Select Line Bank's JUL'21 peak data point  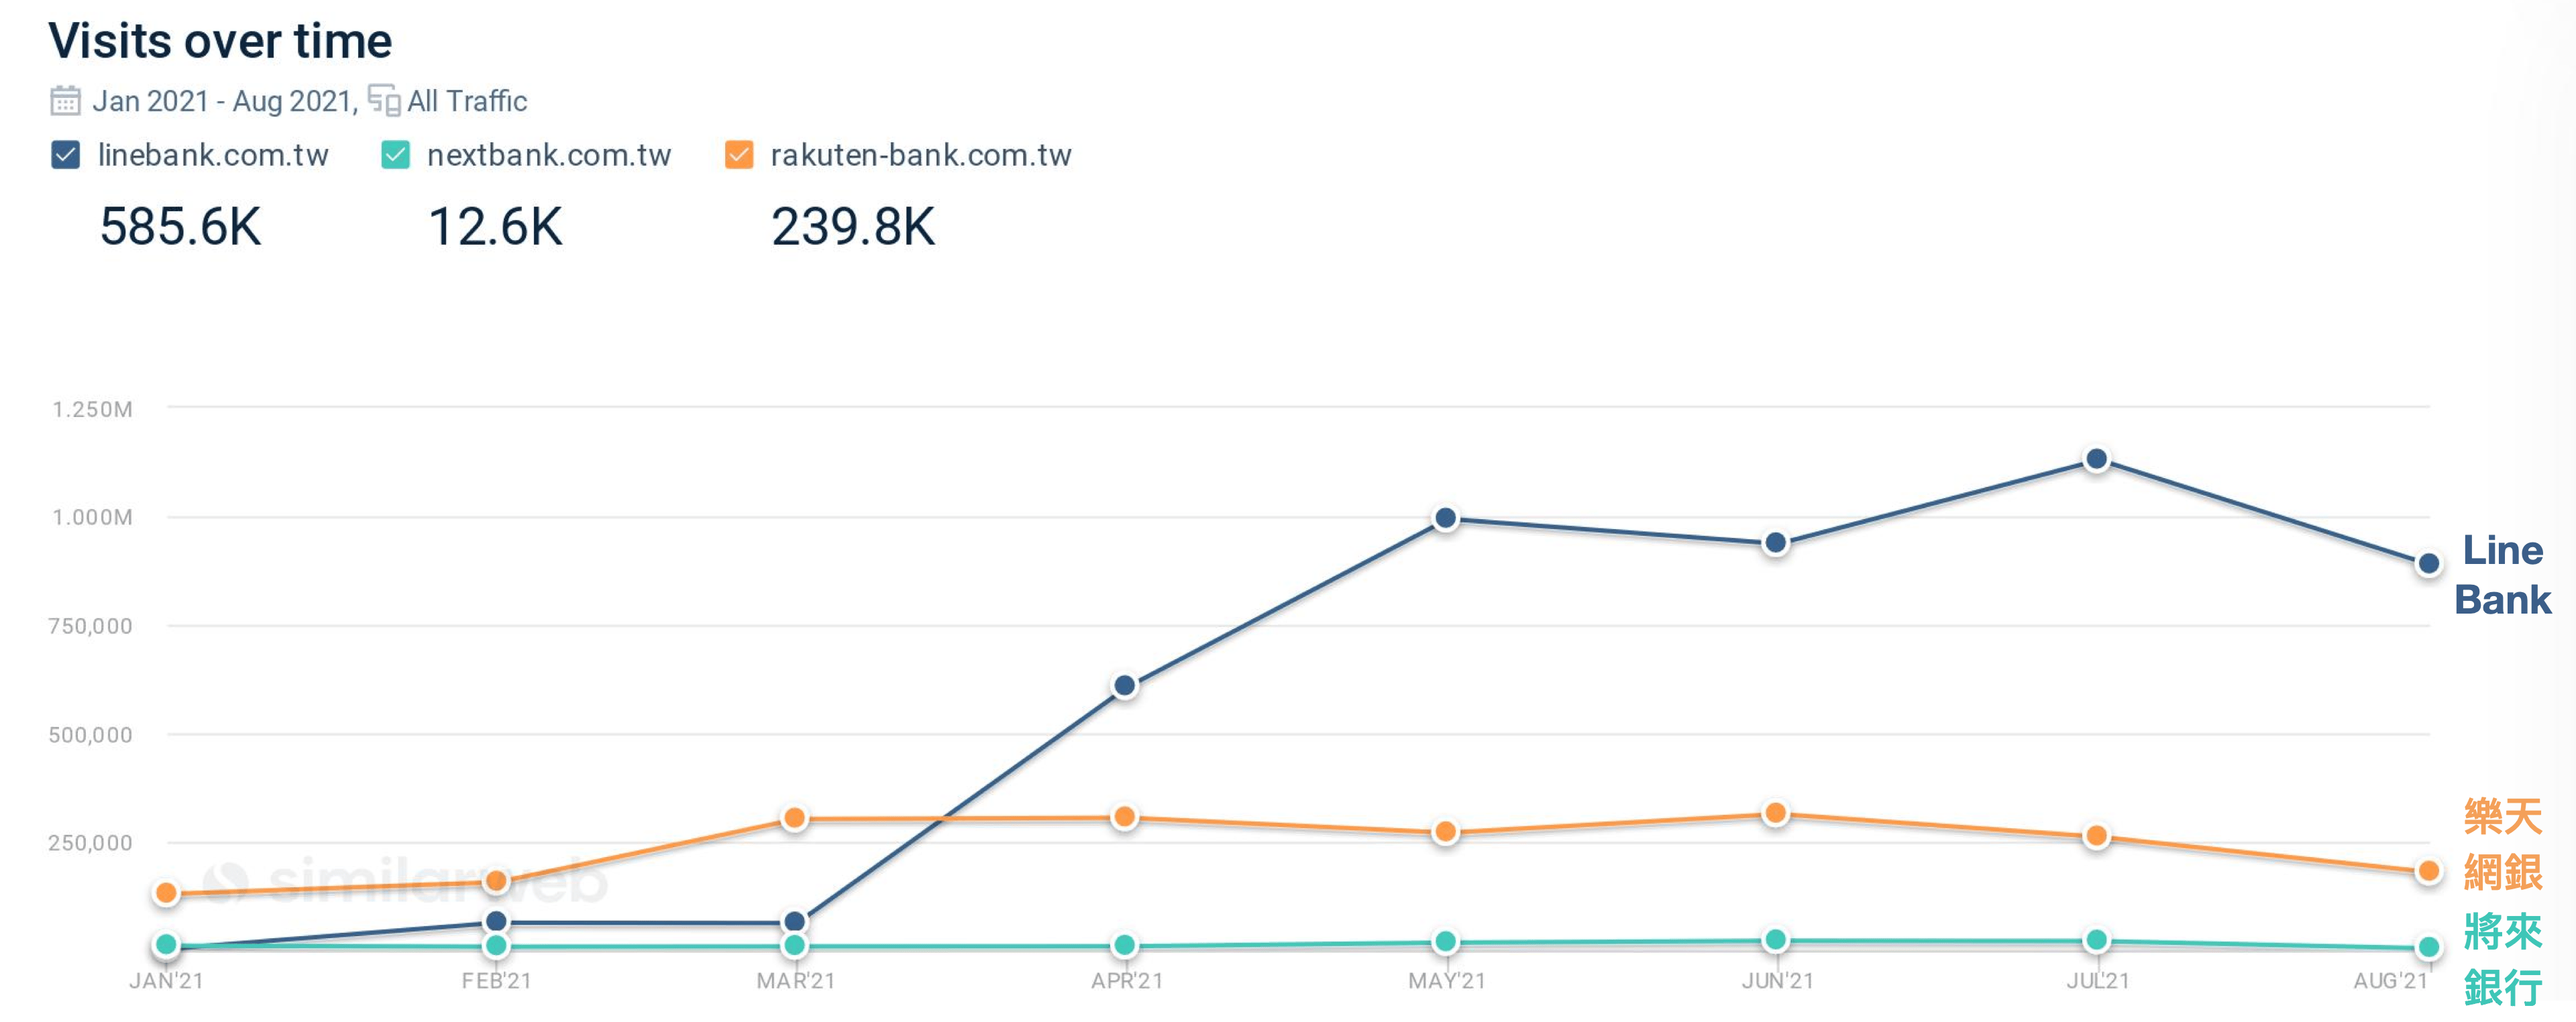pos(2096,459)
